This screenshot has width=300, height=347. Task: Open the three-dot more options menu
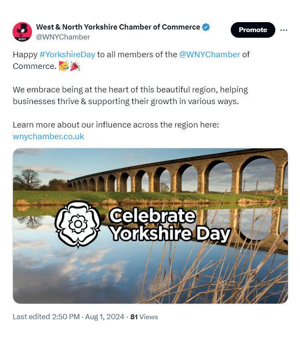pyautogui.click(x=284, y=30)
